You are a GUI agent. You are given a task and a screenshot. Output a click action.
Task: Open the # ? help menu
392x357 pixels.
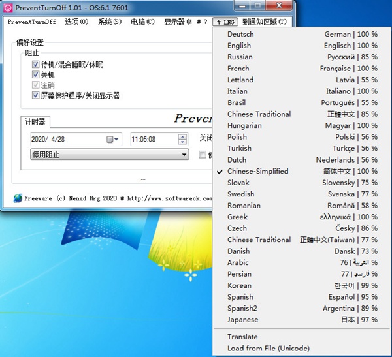click(x=202, y=22)
